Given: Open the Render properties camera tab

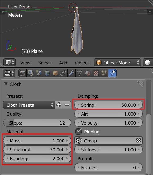Looking at the screenshot, I should 22,73.
